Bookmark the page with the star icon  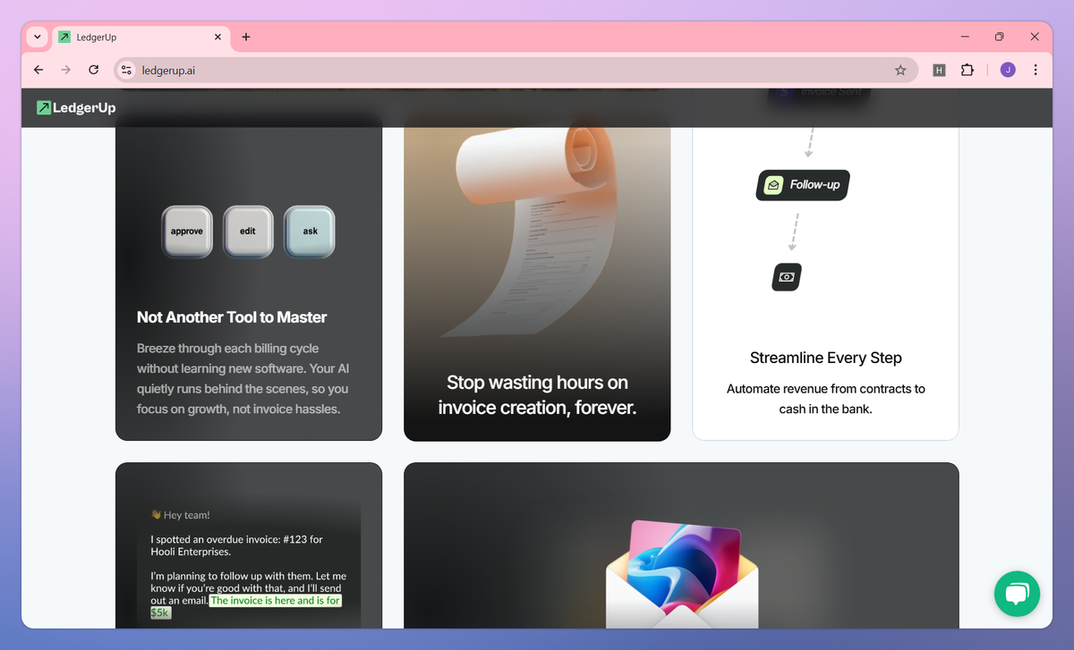point(901,70)
